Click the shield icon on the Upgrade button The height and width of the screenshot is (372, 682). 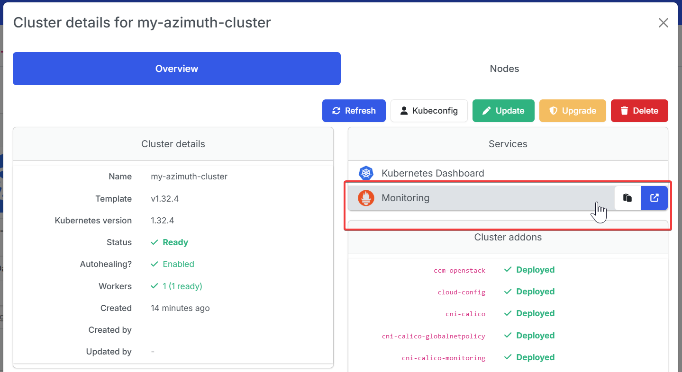(x=553, y=111)
